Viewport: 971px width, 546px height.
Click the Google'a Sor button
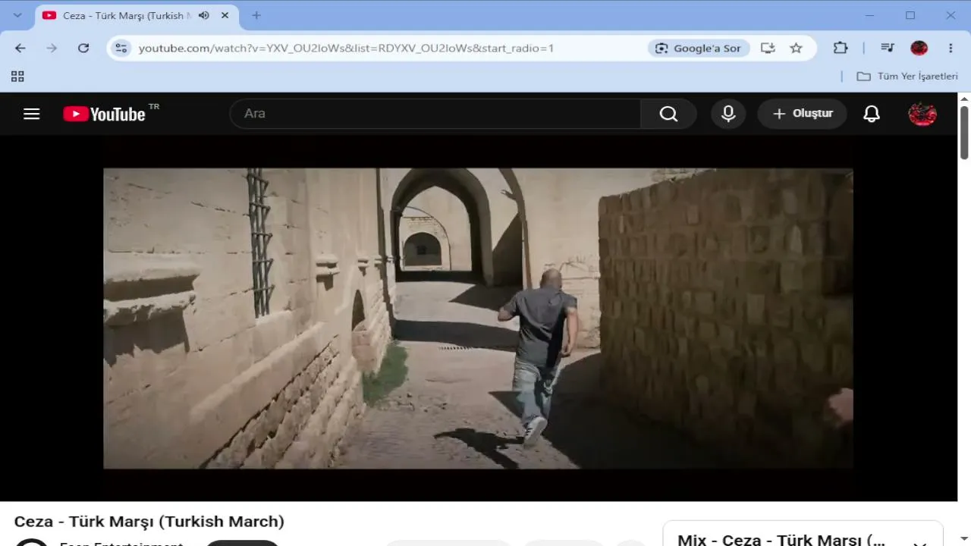(x=699, y=48)
